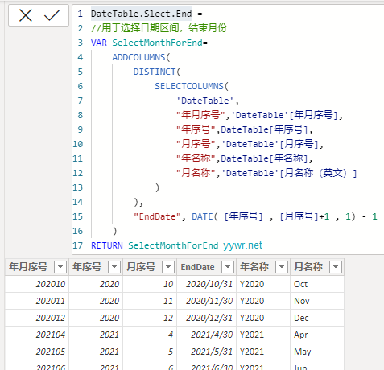
Task: Click 'DateTable' on line 7
Action: (x=205, y=101)
